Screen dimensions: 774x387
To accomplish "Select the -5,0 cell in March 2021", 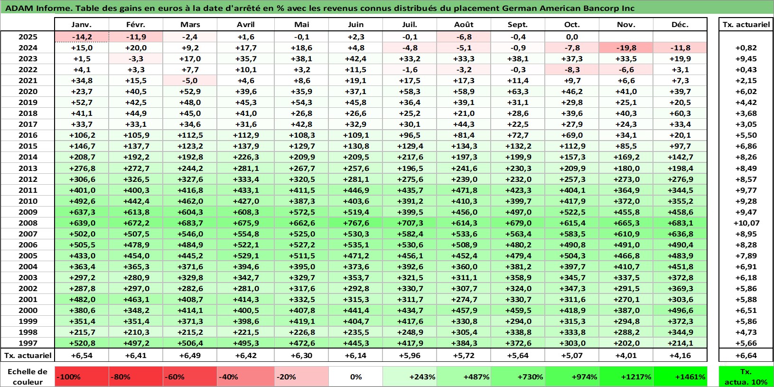I will click(x=190, y=80).
